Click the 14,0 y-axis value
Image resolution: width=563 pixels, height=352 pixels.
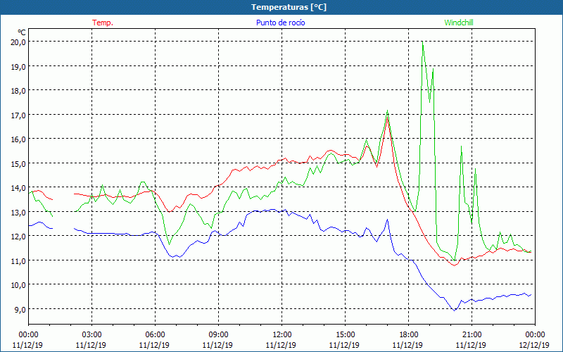pos(18,187)
